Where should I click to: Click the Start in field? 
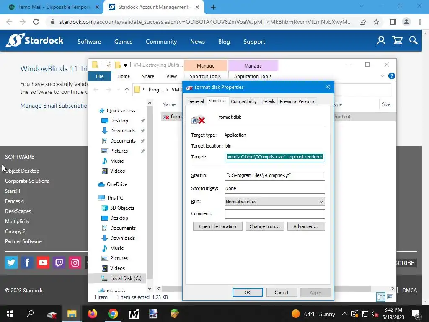275,176
